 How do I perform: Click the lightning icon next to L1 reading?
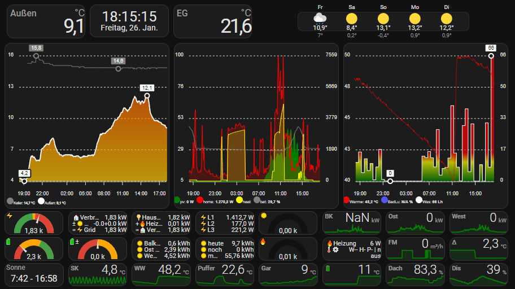(x=202, y=217)
